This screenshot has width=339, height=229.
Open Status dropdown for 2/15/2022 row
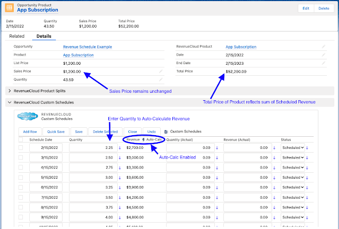pos(293,148)
